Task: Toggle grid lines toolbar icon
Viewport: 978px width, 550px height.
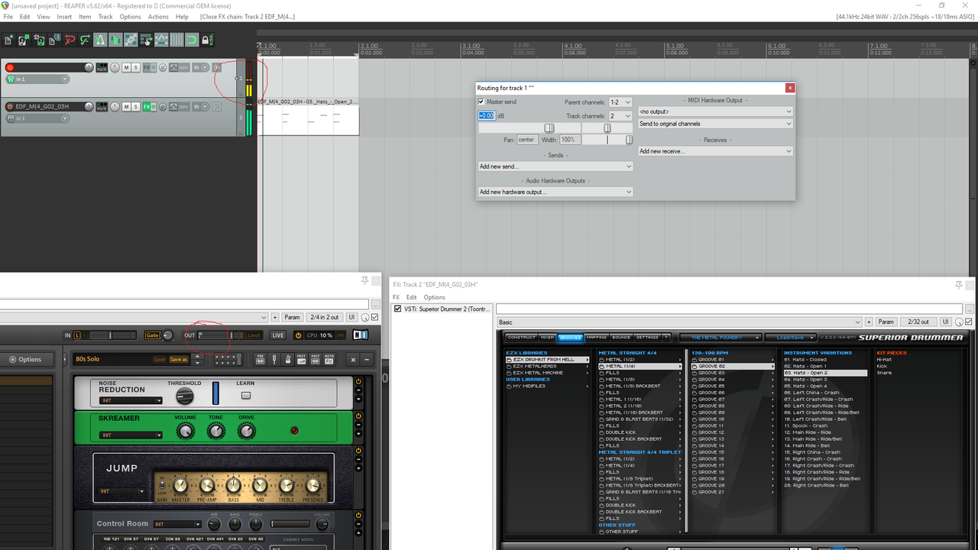Action: click(176, 40)
